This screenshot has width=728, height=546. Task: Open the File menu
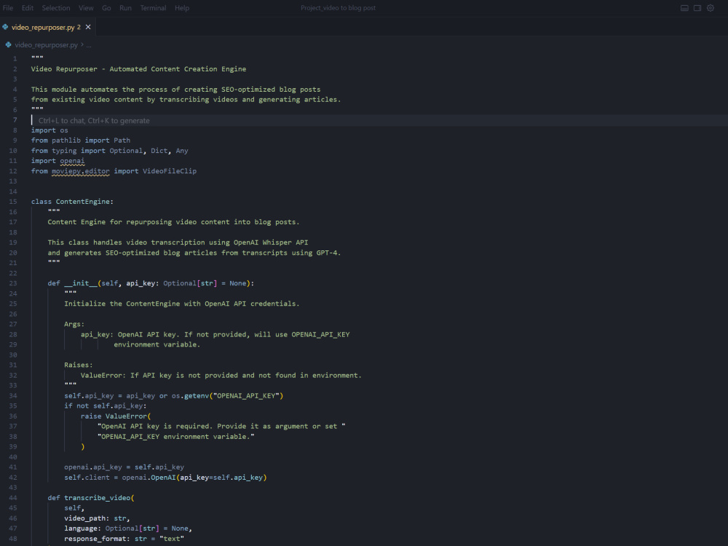[x=8, y=8]
